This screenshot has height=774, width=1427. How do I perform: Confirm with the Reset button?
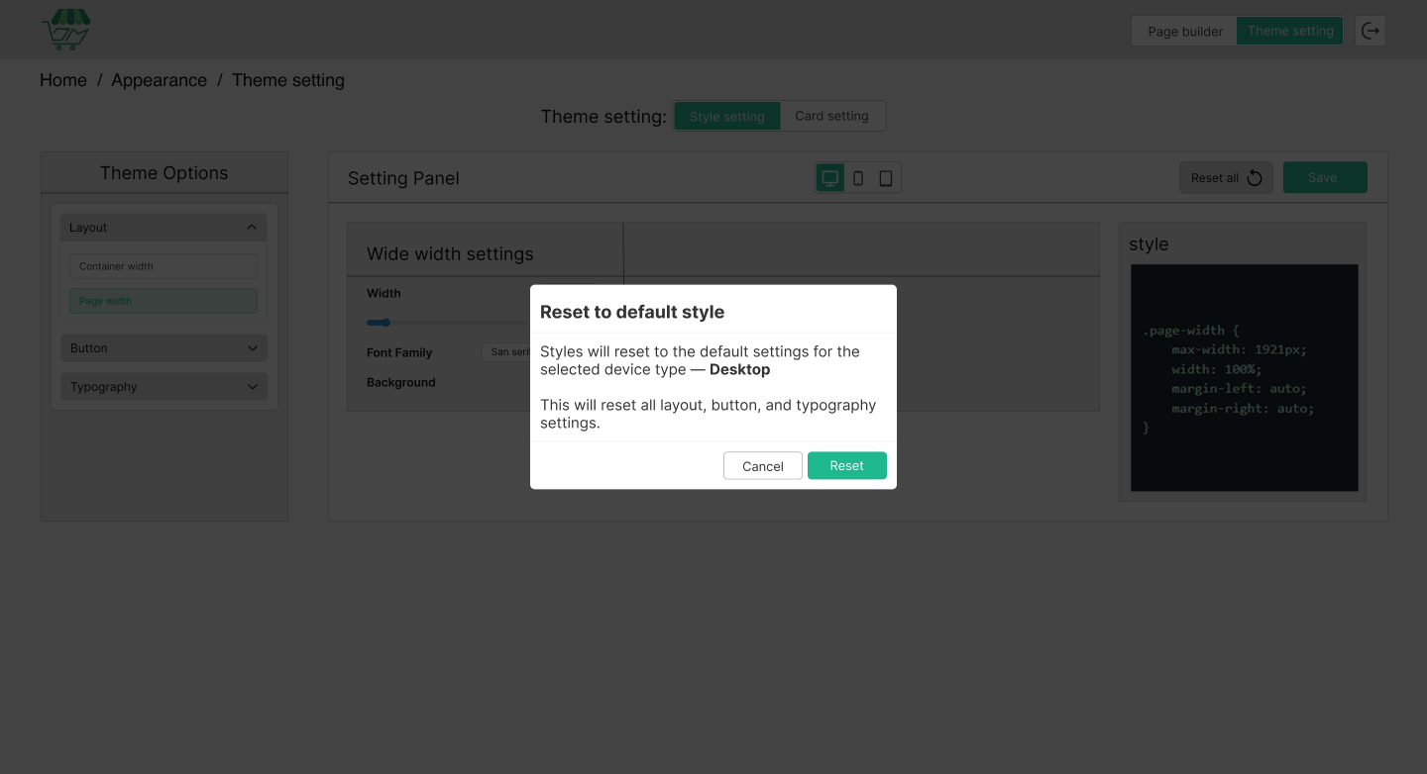point(847,466)
